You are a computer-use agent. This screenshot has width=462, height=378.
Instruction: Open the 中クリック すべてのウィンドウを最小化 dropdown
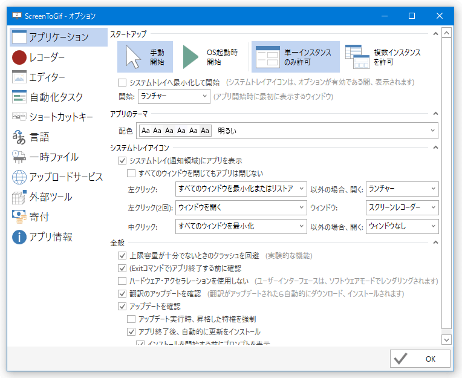point(241,227)
